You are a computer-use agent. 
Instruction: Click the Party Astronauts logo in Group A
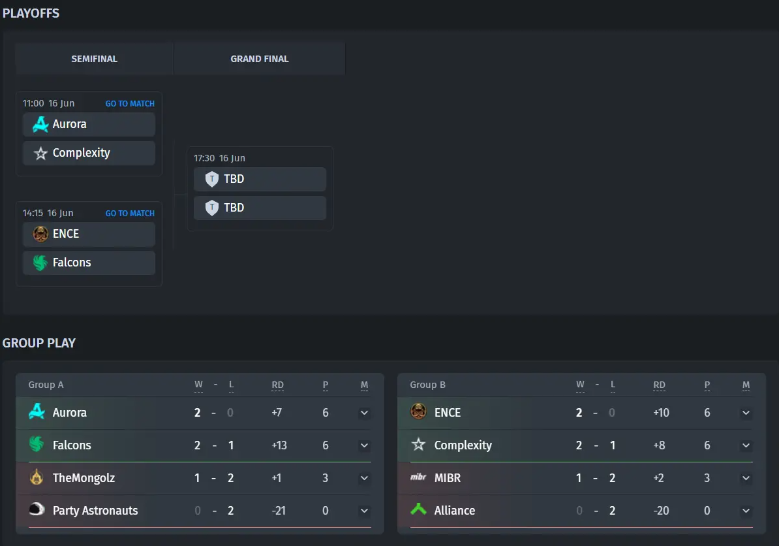click(x=37, y=510)
